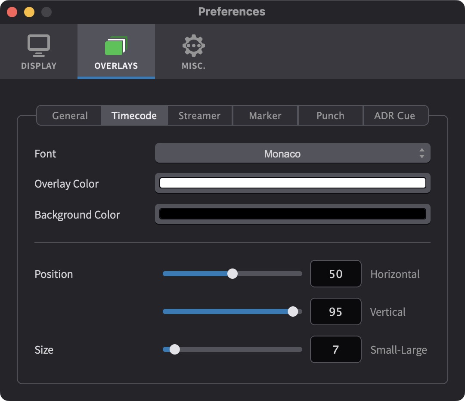Switch to the Punch tab
Image resolution: width=465 pixels, height=401 pixels.
[x=330, y=116]
